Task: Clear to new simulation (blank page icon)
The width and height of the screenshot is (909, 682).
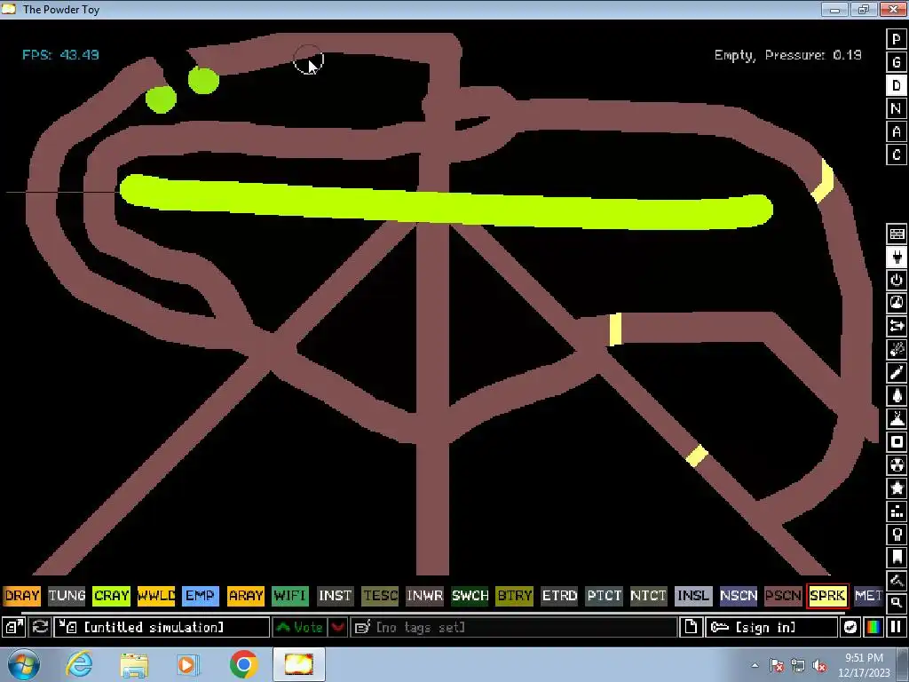Action: [691, 627]
